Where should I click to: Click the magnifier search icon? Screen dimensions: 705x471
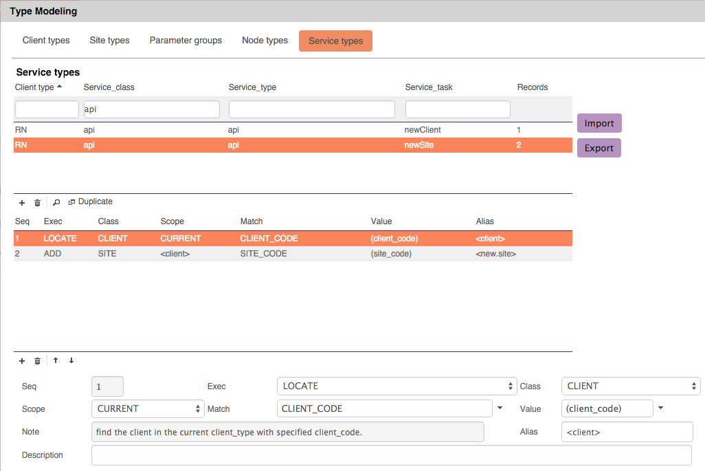56,203
